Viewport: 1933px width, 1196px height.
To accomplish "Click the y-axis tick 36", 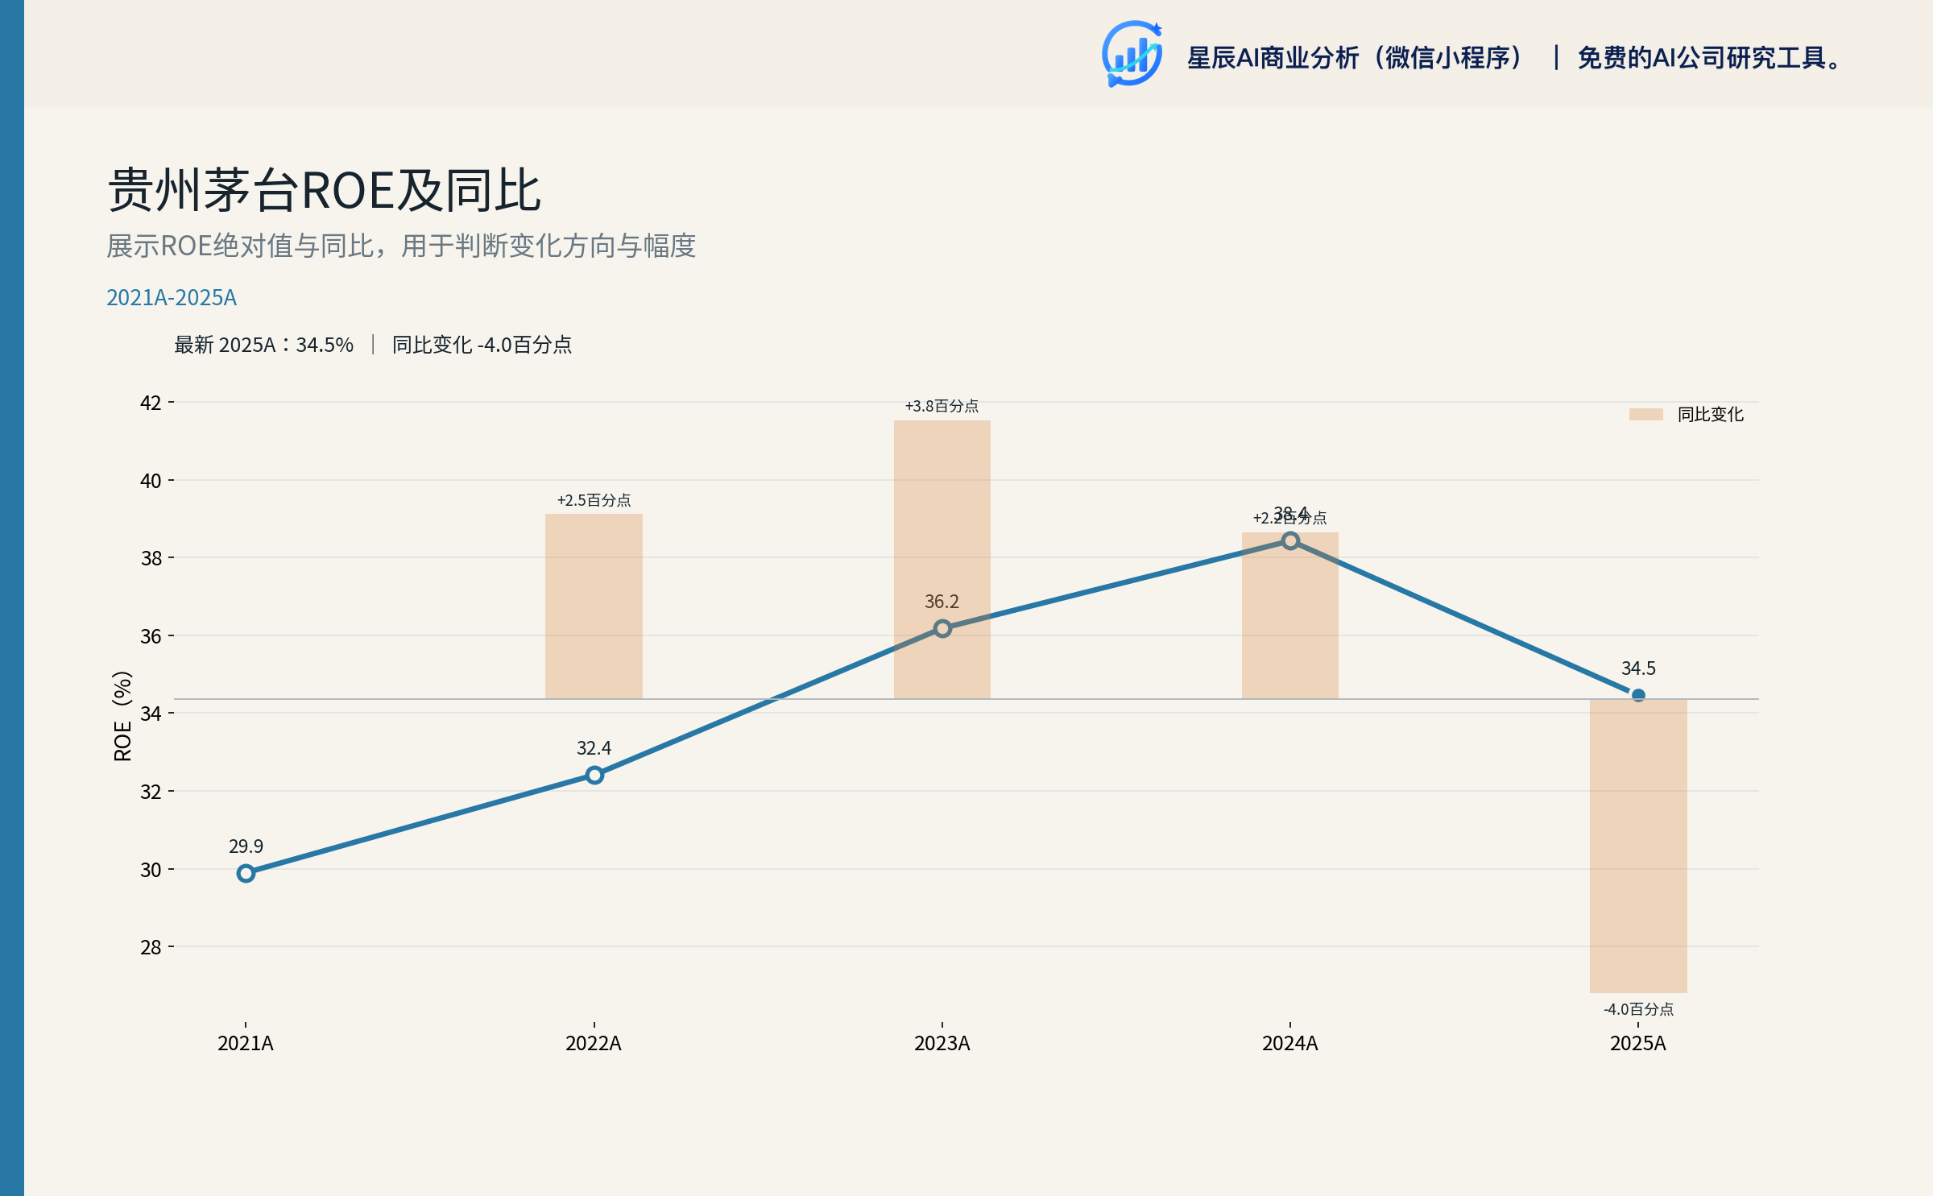I will pyautogui.click(x=151, y=636).
